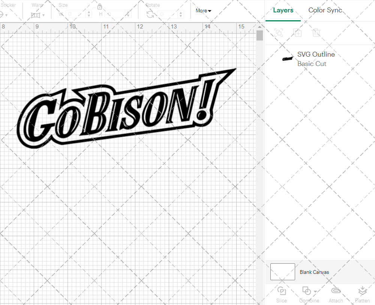Viewport: 375px width, 305px height.
Task: Expand the Combine options dropdown arrow
Action: (315, 291)
